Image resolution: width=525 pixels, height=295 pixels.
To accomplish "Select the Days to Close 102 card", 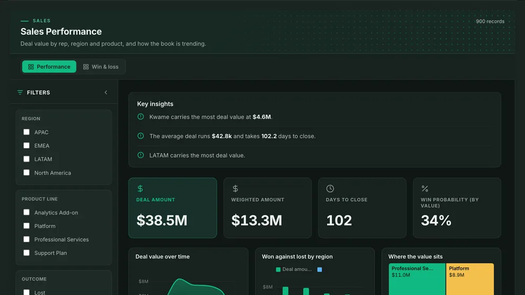I will pos(362,208).
